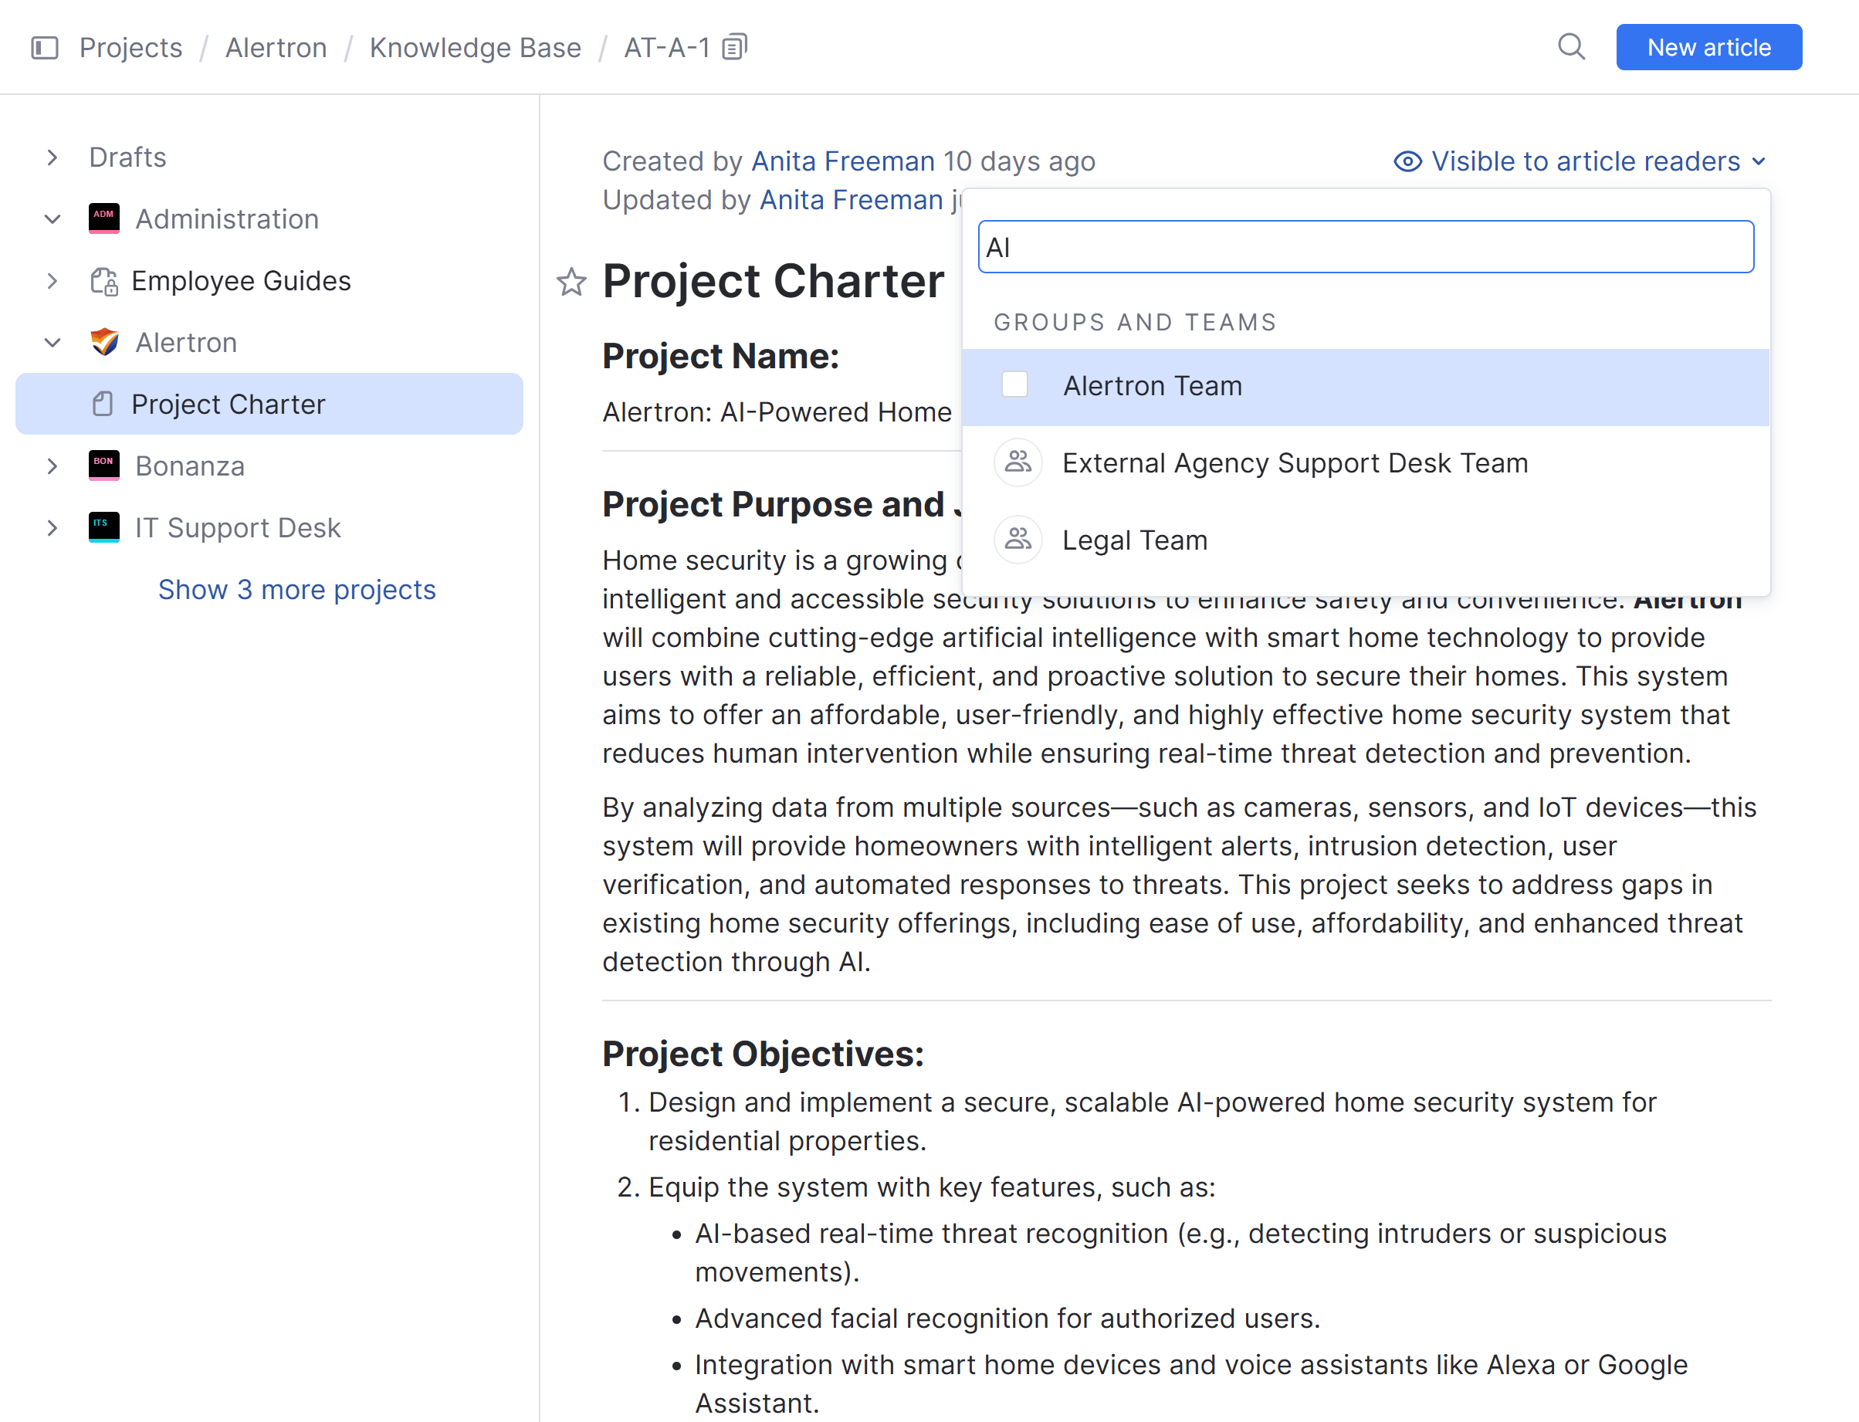Open Knowledge Base from the breadcrumb

[x=475, y=47]
